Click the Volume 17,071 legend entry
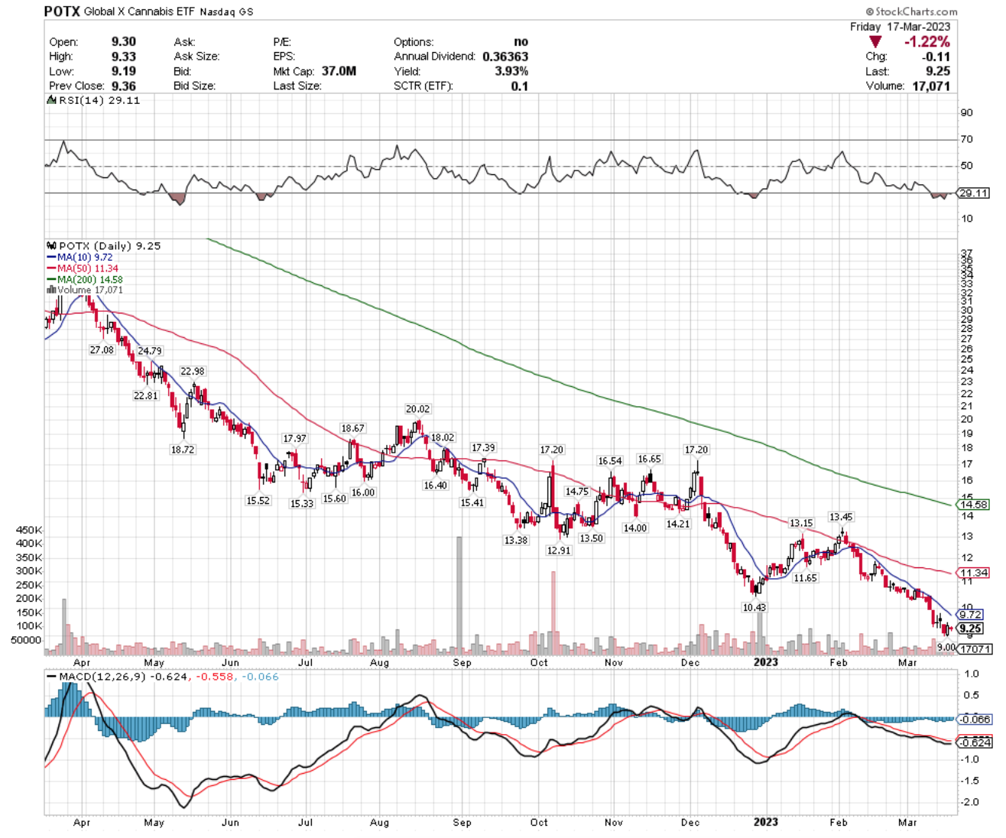Image resolution: width=1006 pixels, height=838 pixels. point(85,290)
